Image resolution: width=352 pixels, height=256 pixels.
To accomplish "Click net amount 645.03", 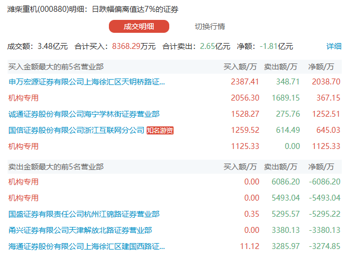I will click(328, 130).
